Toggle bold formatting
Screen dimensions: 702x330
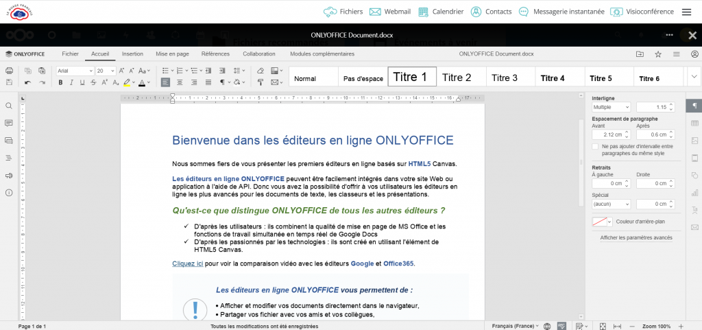60,82
